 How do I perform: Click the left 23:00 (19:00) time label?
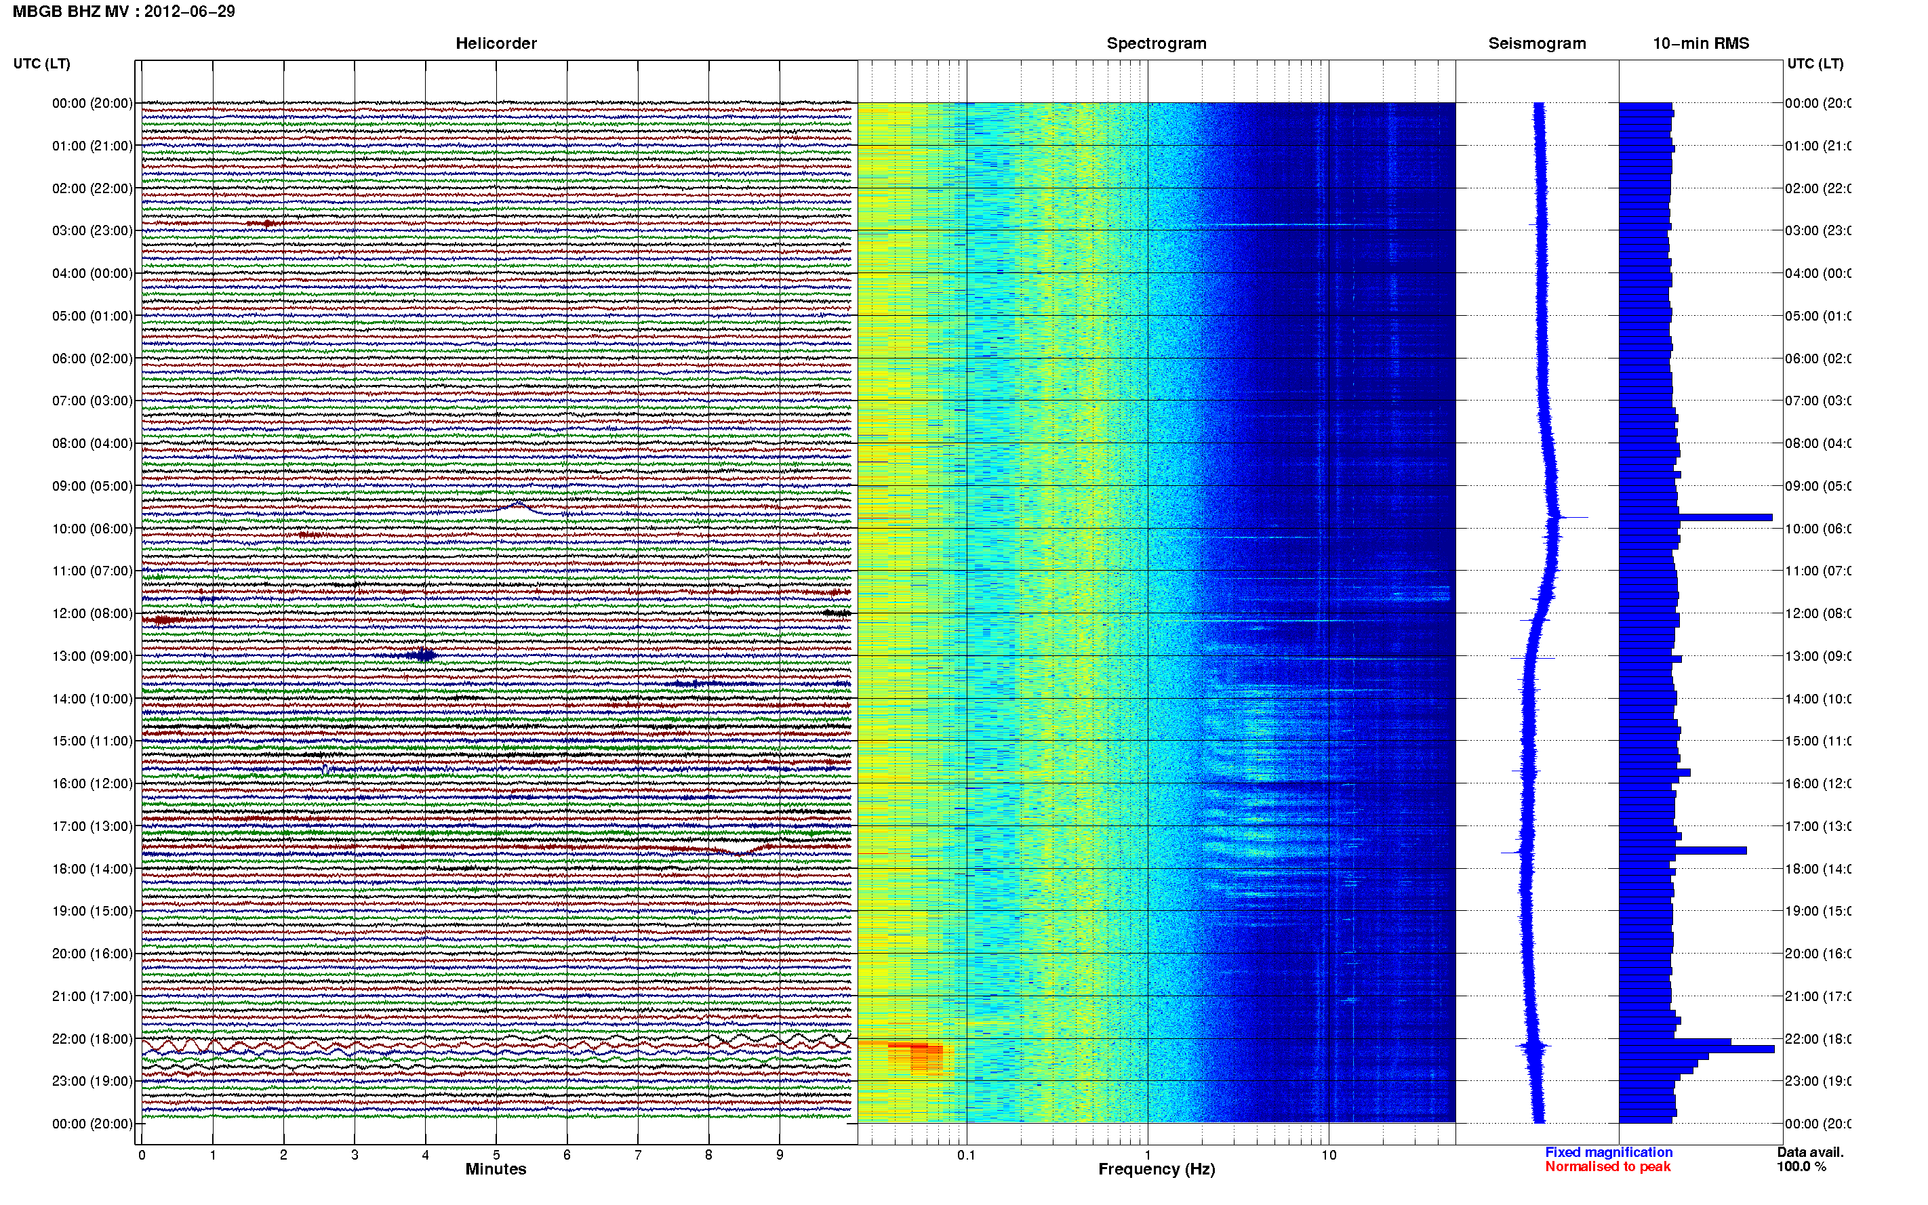point(92,1081)
